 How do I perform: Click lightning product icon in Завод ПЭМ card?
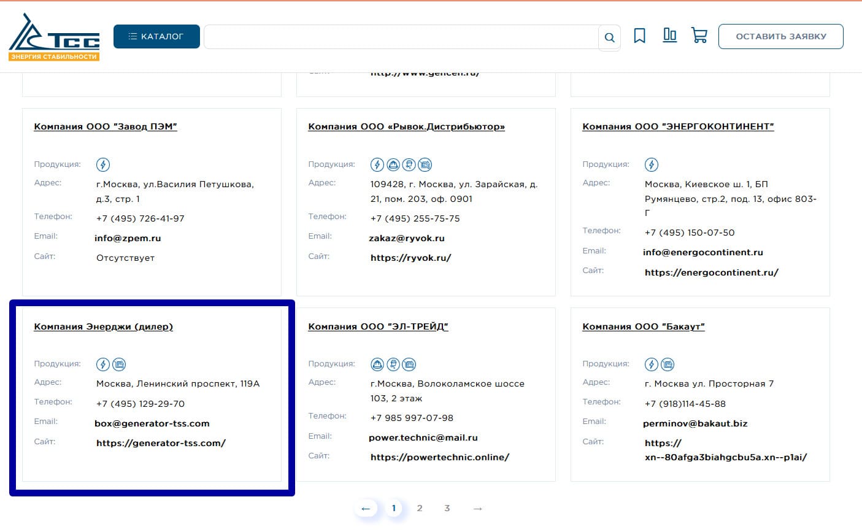coord(103,164)
